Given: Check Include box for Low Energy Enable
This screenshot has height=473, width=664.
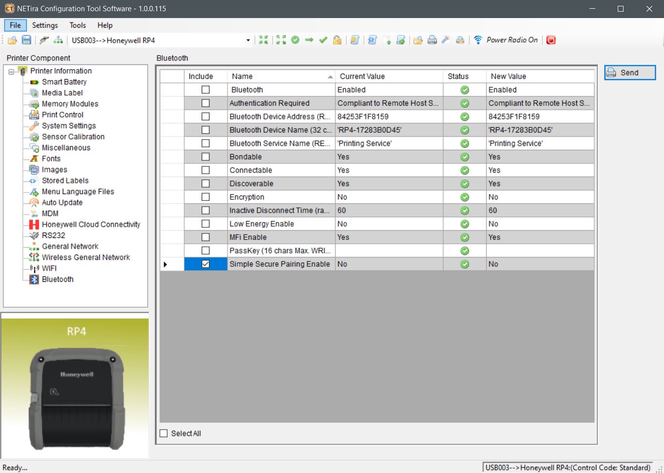Looking at the screenshot, I should tap(206, 224).
